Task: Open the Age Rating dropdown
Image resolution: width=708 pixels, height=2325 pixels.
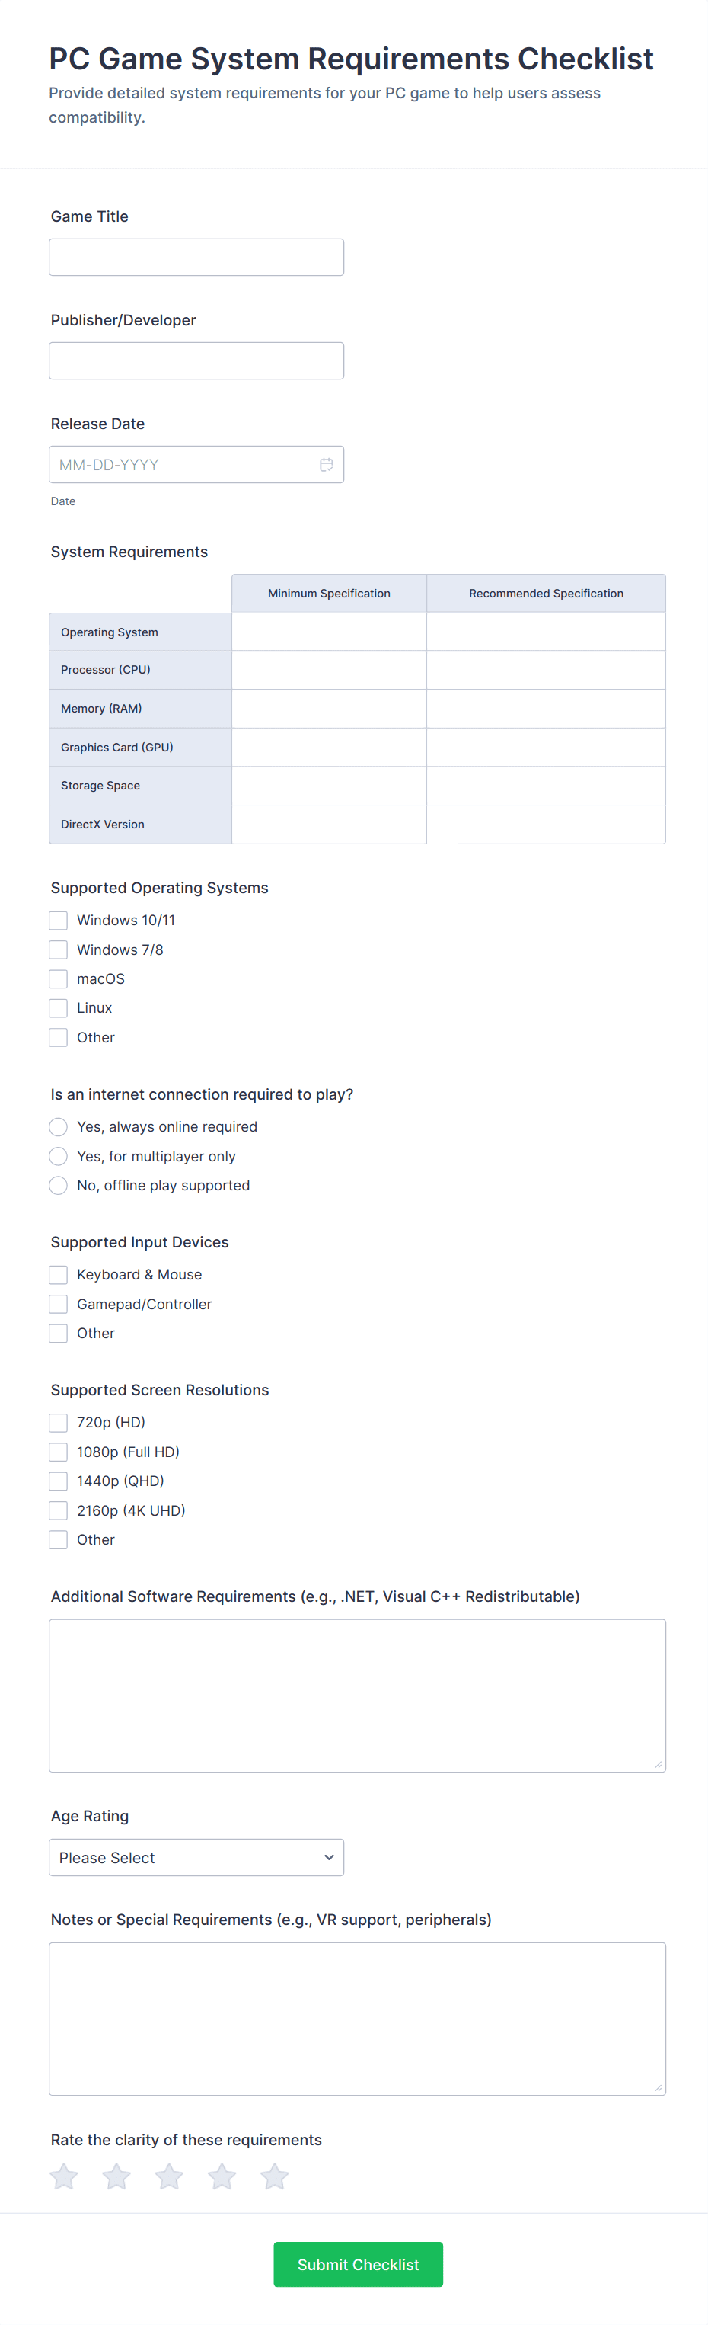Action: click(x=196, y=1857)
